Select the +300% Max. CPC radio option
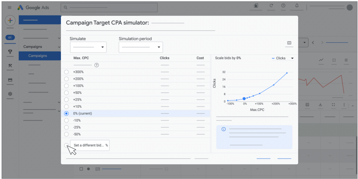The image size is (358, 179). 66,72
